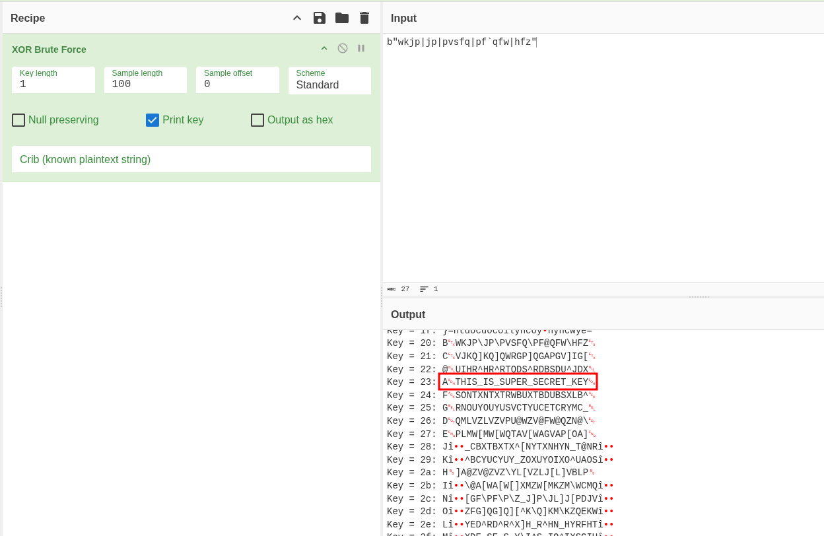This screenshot has height=536, width=824.
Task: Select the Key = 2c output line
Action: pos(500,498)
